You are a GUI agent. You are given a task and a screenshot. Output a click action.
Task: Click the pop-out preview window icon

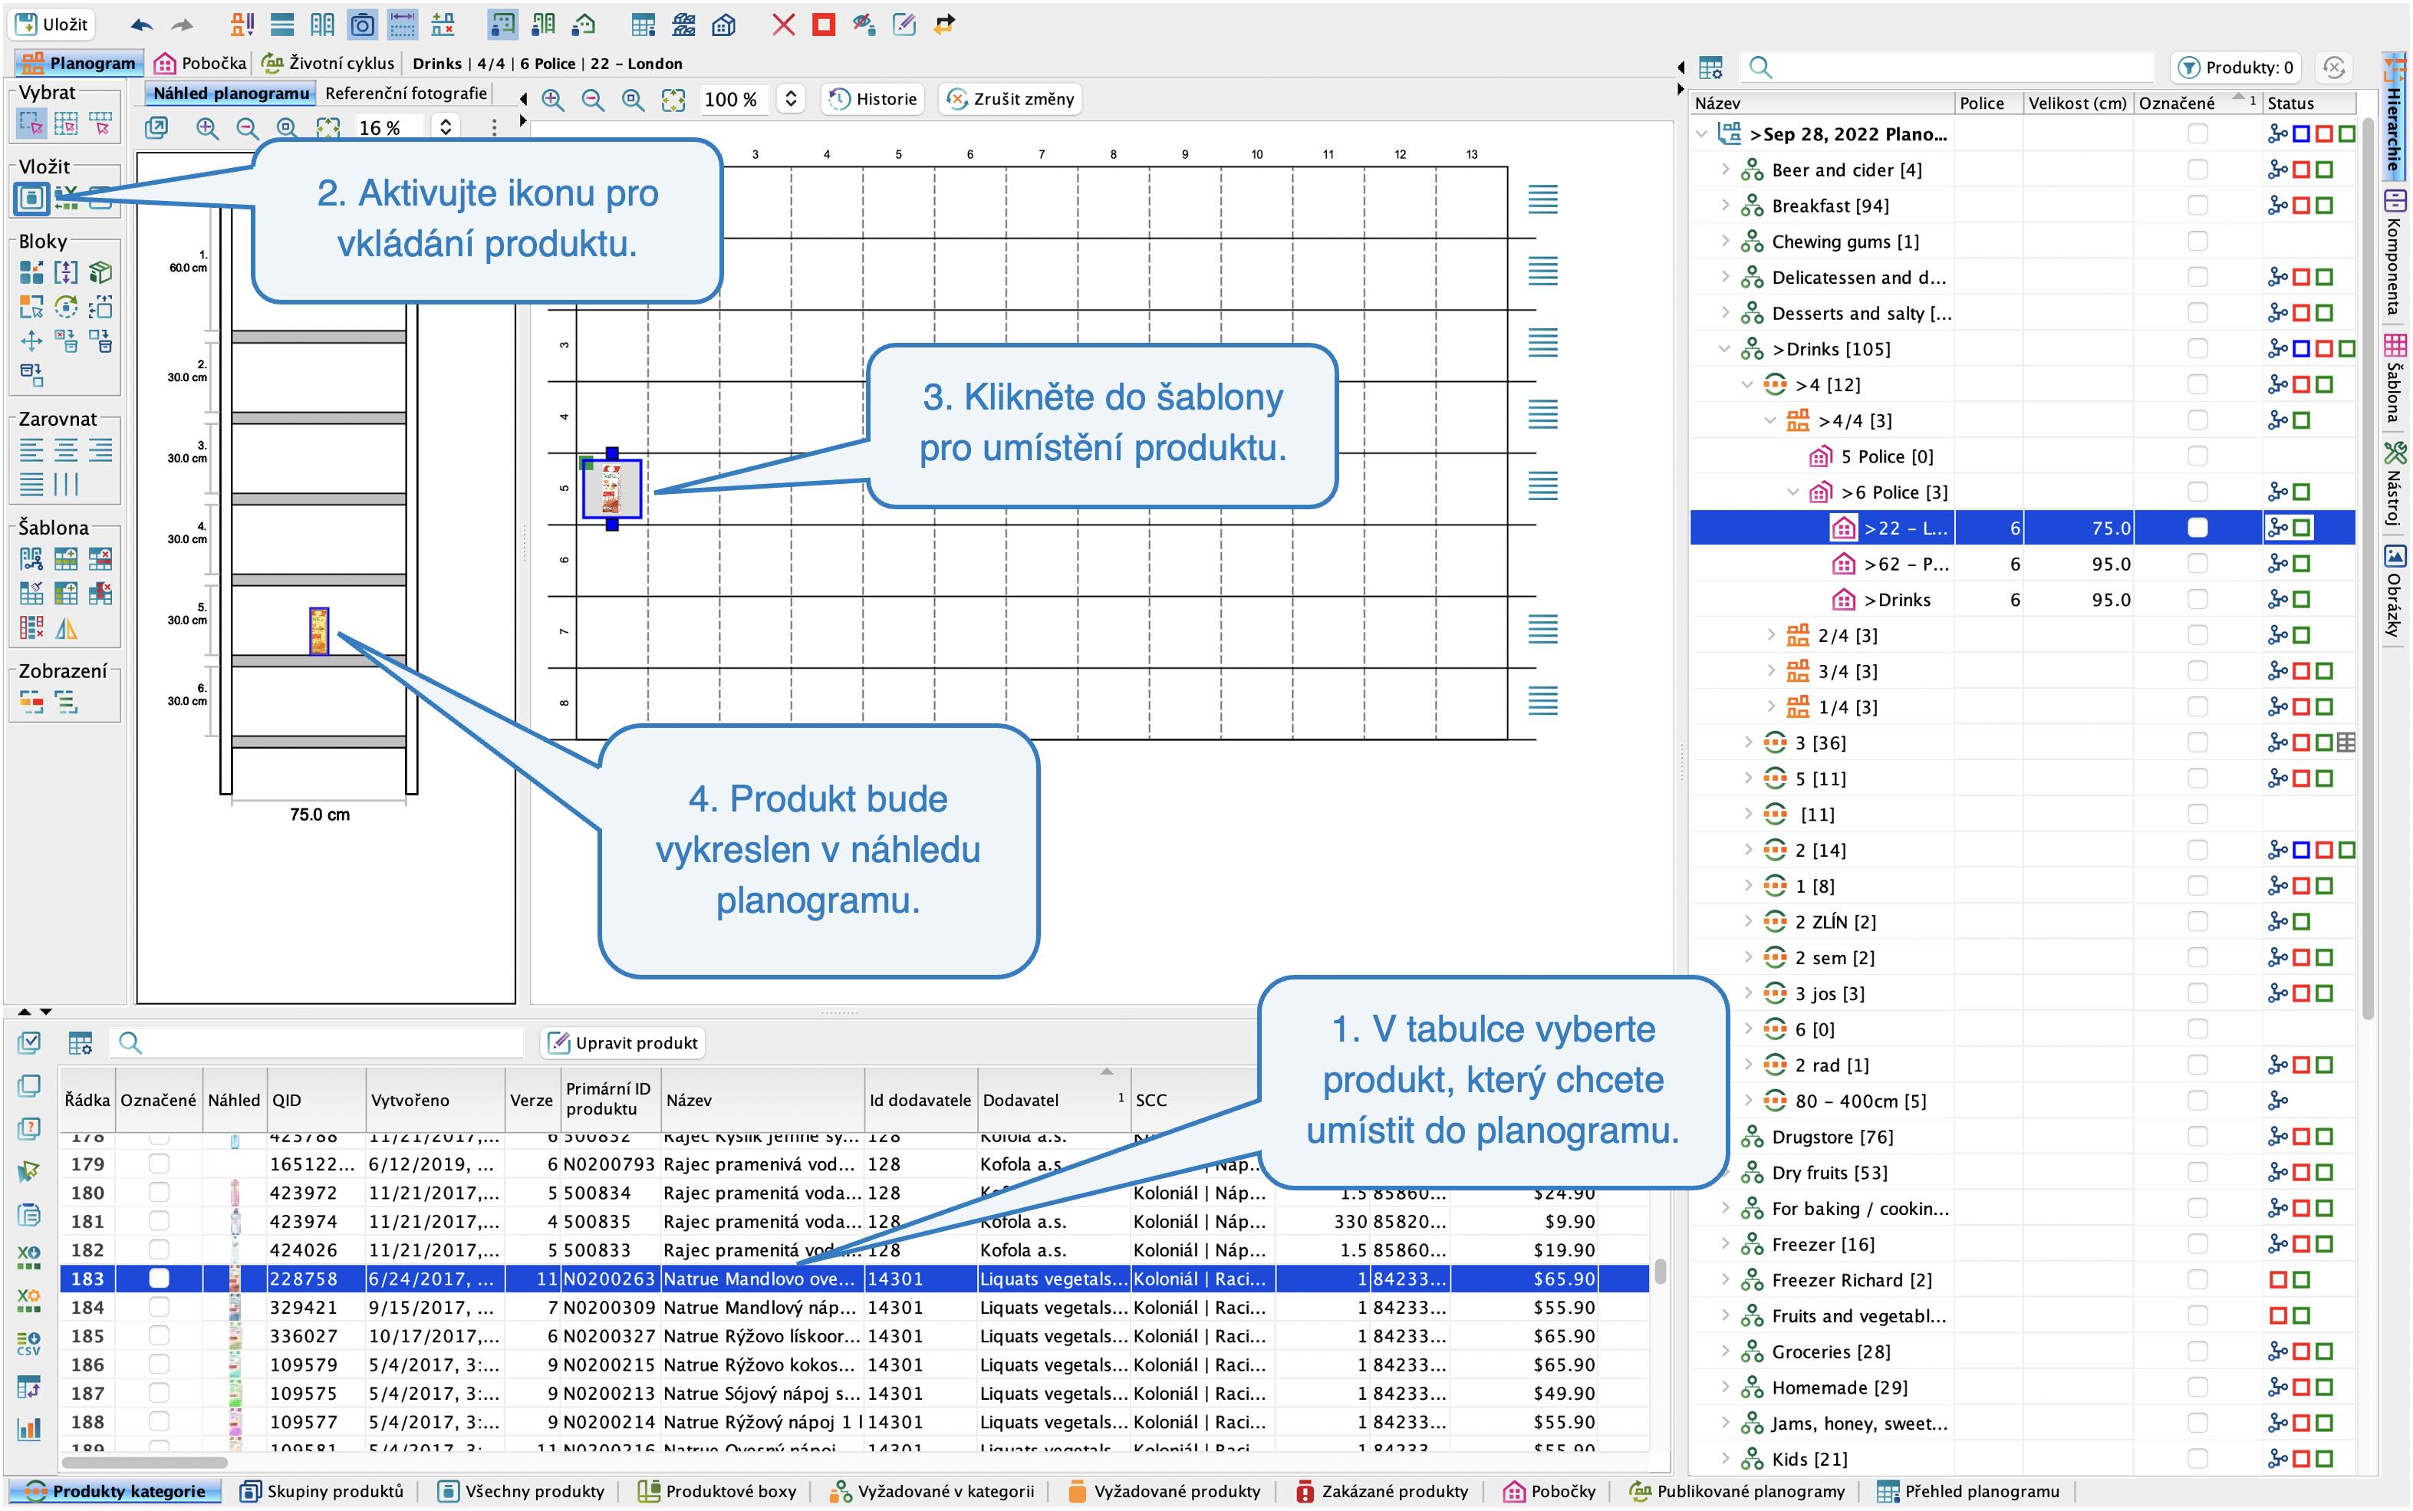pos(157,128)
